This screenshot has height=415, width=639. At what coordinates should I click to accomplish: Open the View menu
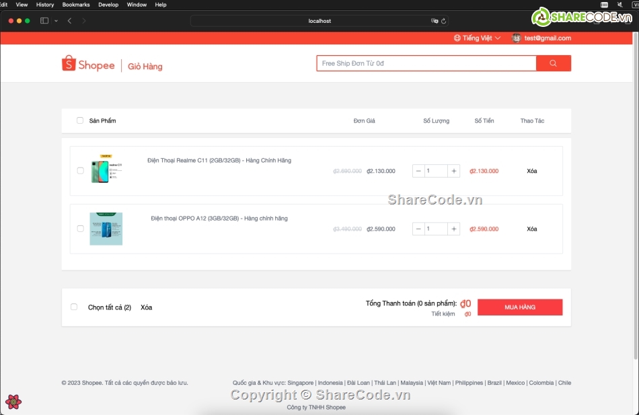pyautogui.click(x=22, y=5)
